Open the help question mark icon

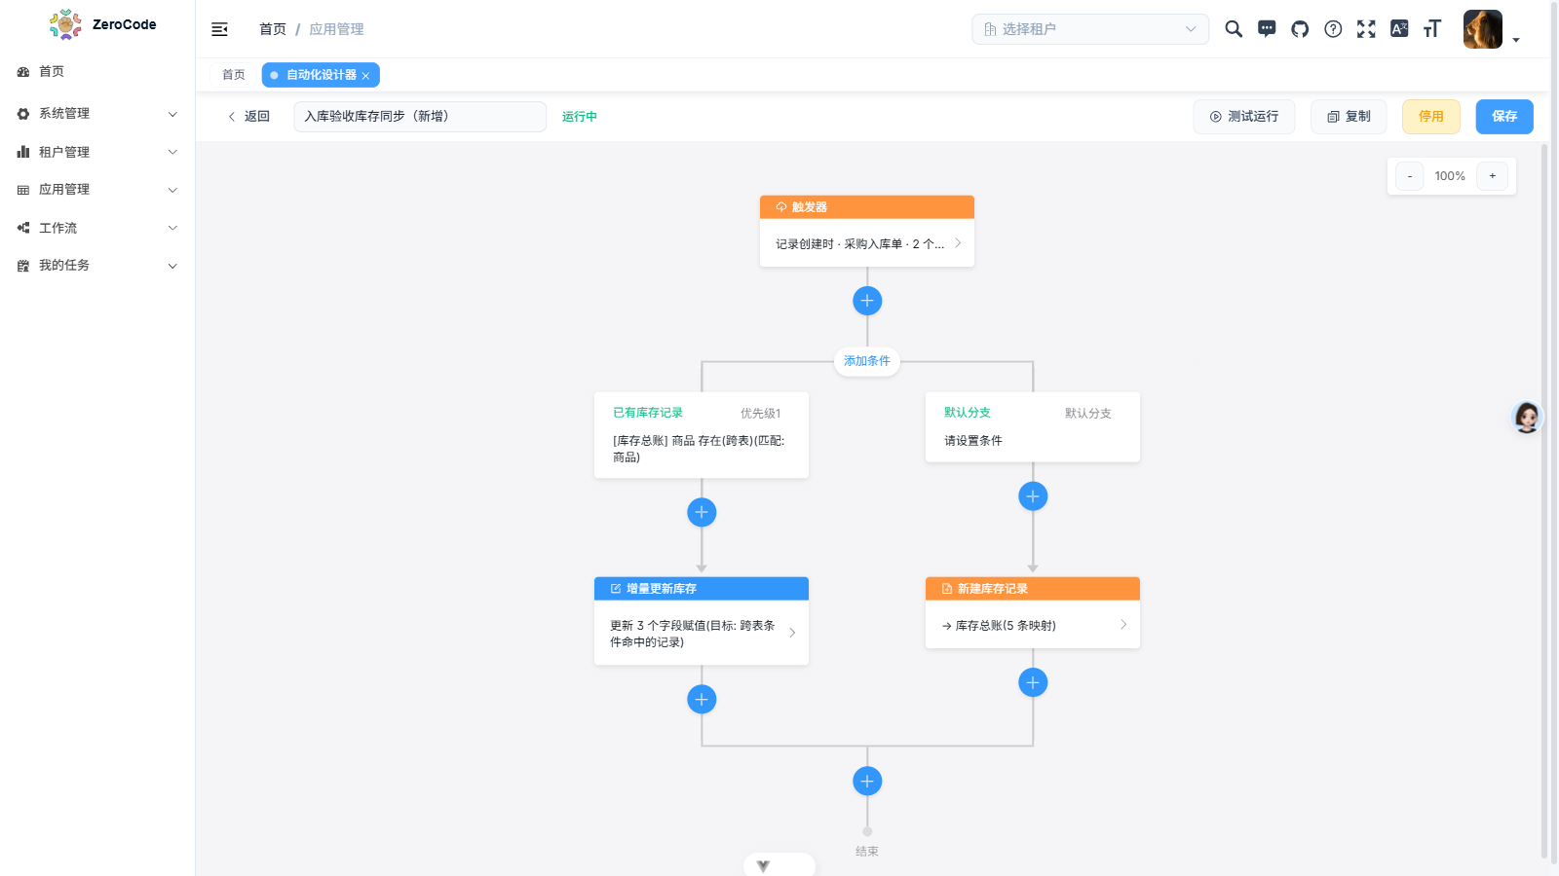pos(1333,29)
